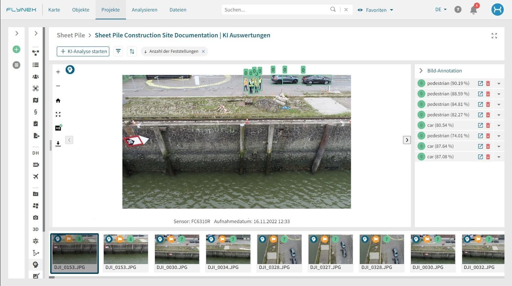512x286 pixels.
Task: Click the sort order icon
Action: [132, 51]
